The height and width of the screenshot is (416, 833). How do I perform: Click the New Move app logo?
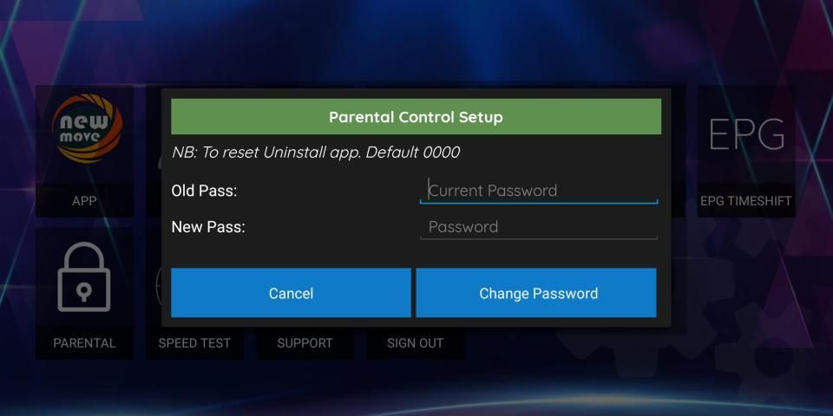pyautogui.click(x=84, y=131)
